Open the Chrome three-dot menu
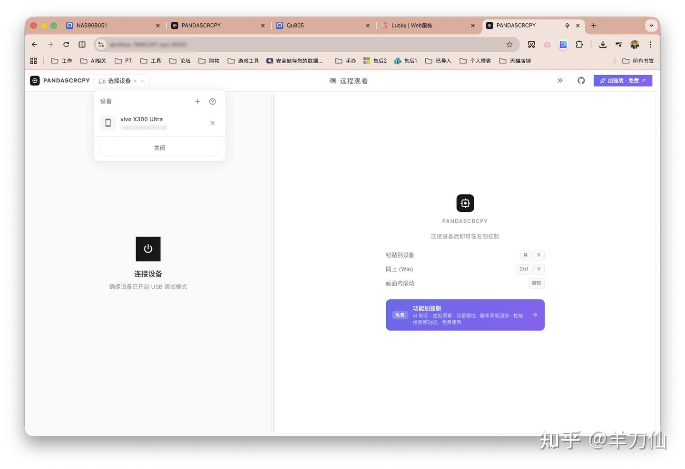The height and width of the screenshot is (469, 685). (650, 44)
